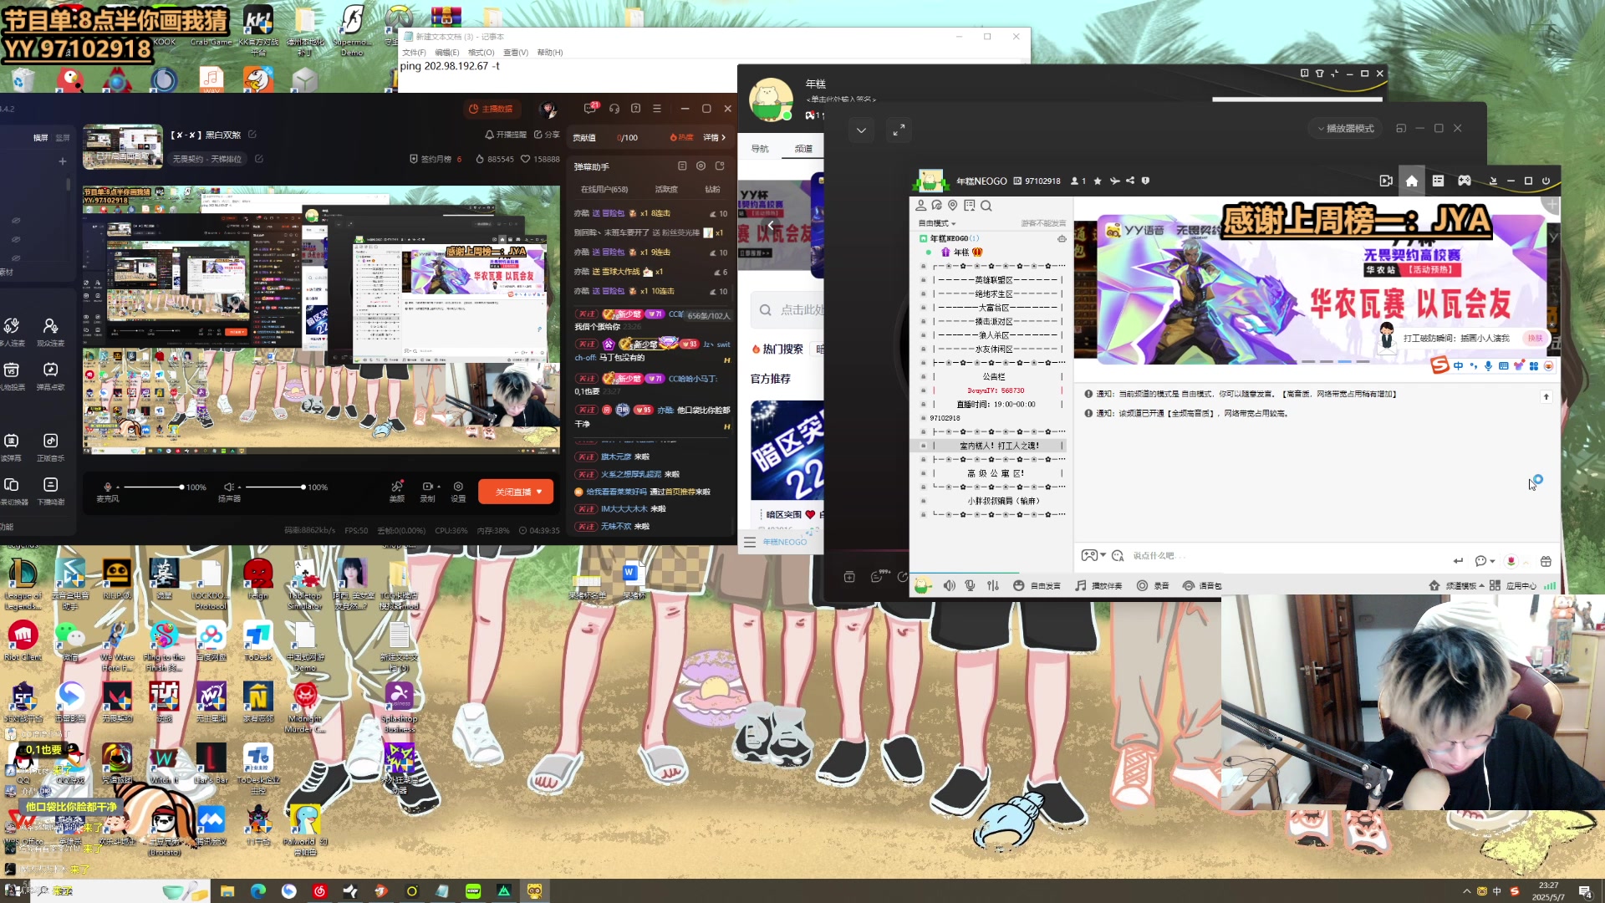Open the video broadcast icon in YY channel header
The width and height of the screenshot is (1605, 903).
pos(1385,181)
